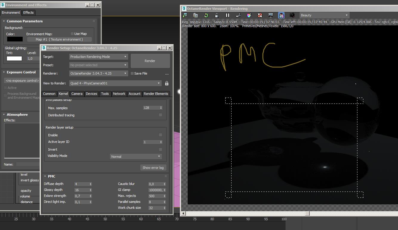Open the Common tab in Render Setup
The height and width of the screenshot is (230, 398).
coord(49,94)
